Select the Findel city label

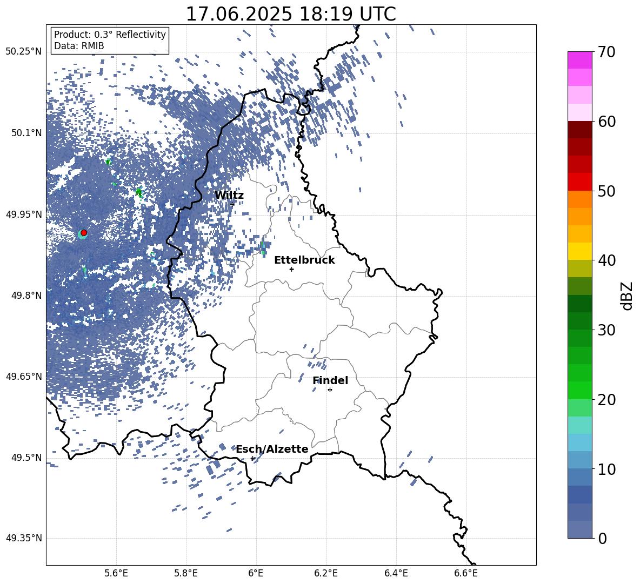click(x=330, y=380)
